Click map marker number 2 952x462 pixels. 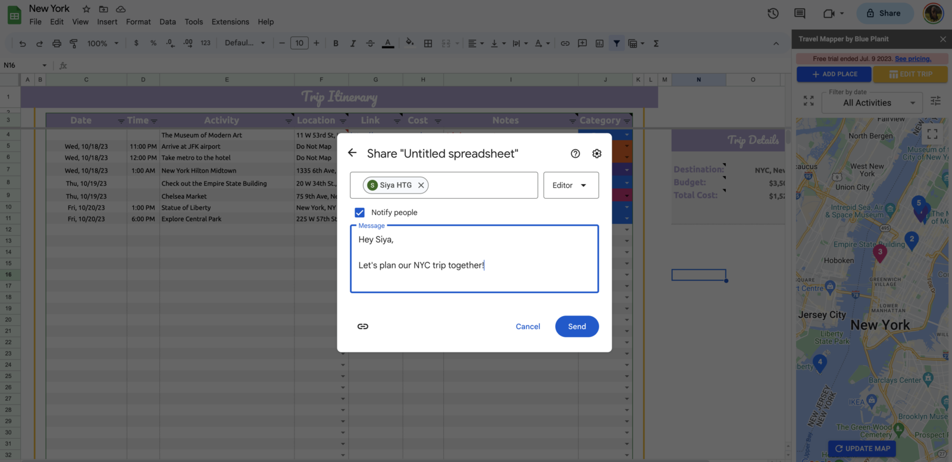coord(912,240)
